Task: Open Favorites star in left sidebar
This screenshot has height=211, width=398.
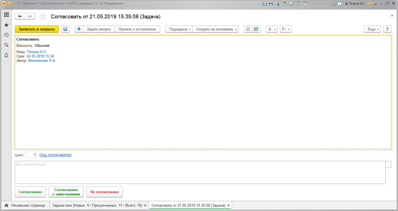Action: coord(6,25)
